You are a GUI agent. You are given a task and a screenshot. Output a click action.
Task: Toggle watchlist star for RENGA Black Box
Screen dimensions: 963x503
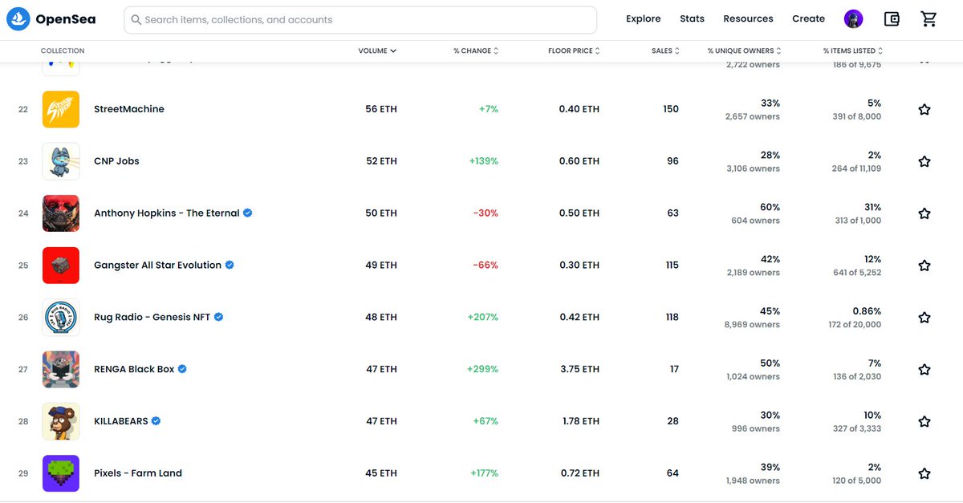924,370
